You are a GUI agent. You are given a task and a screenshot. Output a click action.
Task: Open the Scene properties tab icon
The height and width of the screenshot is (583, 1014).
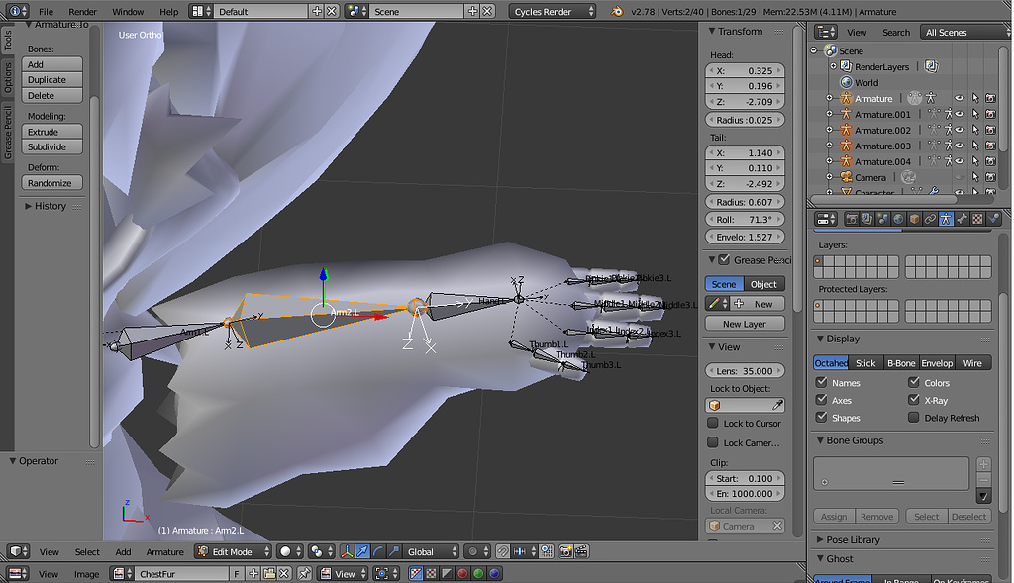click(882, 219)
